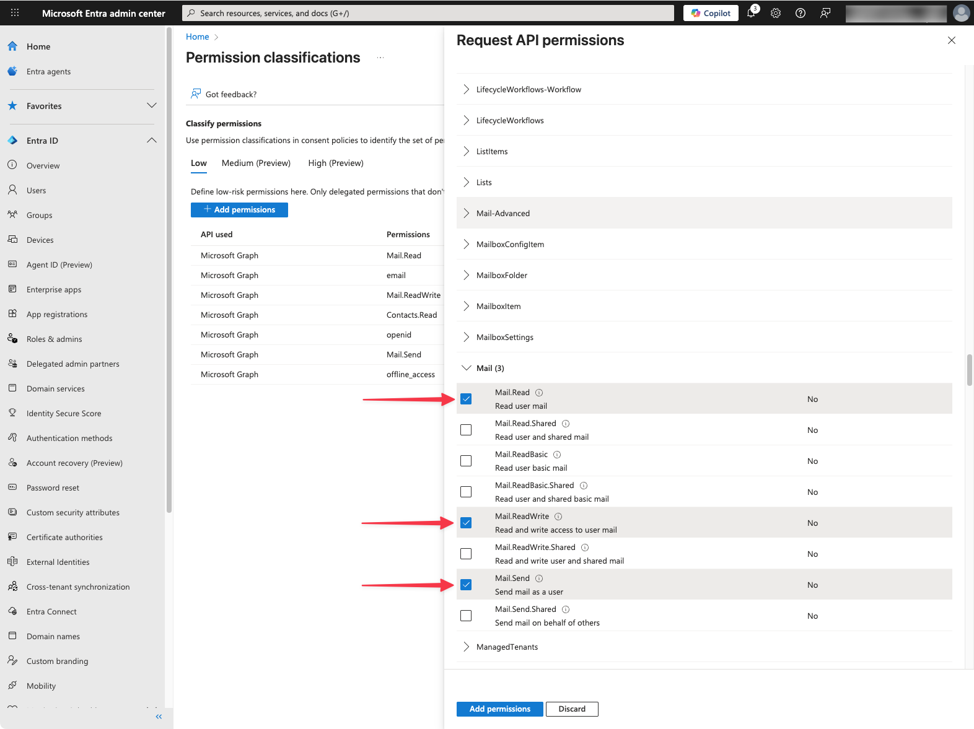Viewport: 974px width, 729px height.
Task: Open the notifications bell icon
Action: tap(751, 13)
